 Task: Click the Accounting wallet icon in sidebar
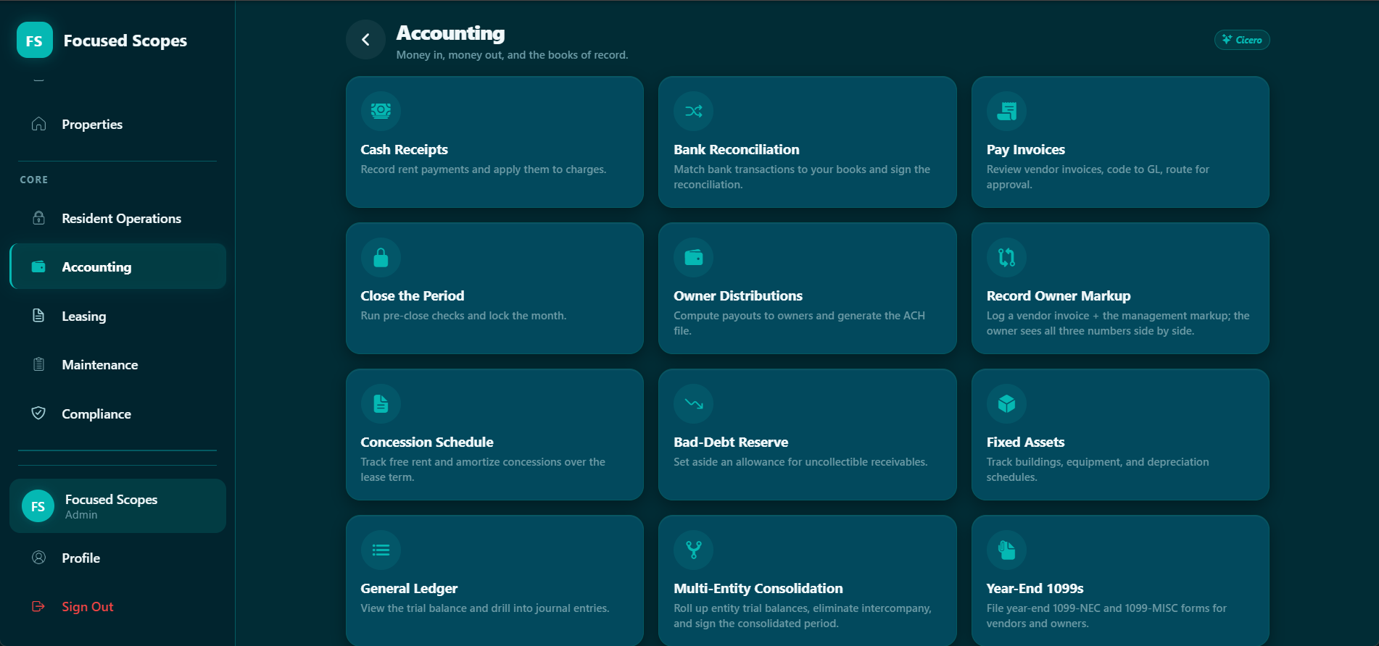point(39,267)
